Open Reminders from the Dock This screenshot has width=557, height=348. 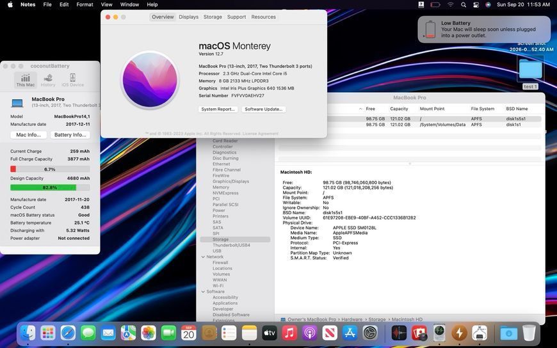pyautogui.click(x=229, y=333)
